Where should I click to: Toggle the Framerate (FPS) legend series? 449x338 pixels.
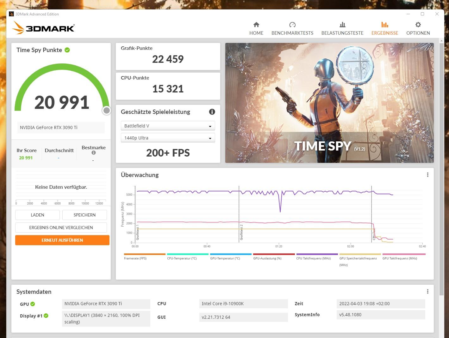point(145,257)
